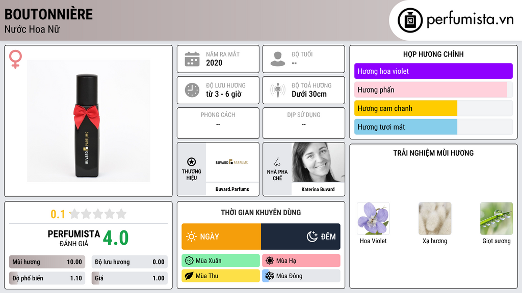Image resolution: width=522 pixels, height=293 pixels.
Task: Click the Hương hoa violet purple bar
Action: click(x=433, y=71)
